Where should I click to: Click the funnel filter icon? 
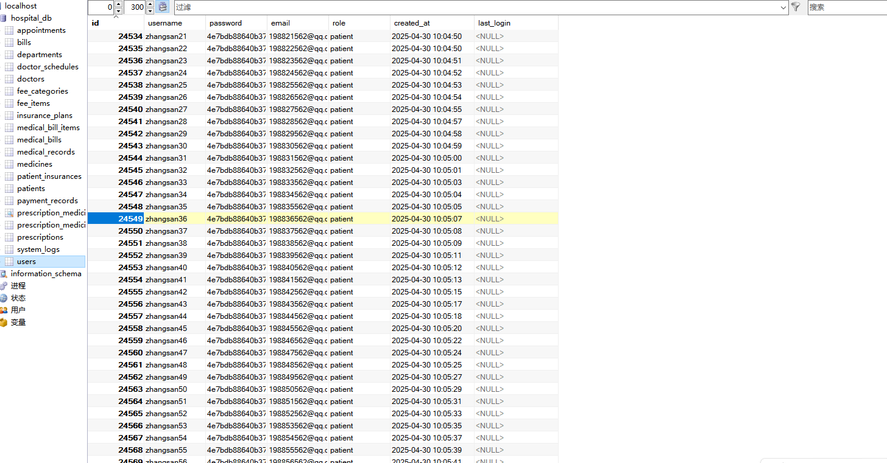pos(796,7)
